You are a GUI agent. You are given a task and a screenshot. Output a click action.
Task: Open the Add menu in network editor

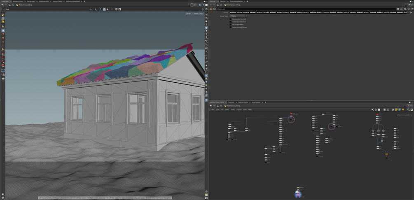coord(213,109)
